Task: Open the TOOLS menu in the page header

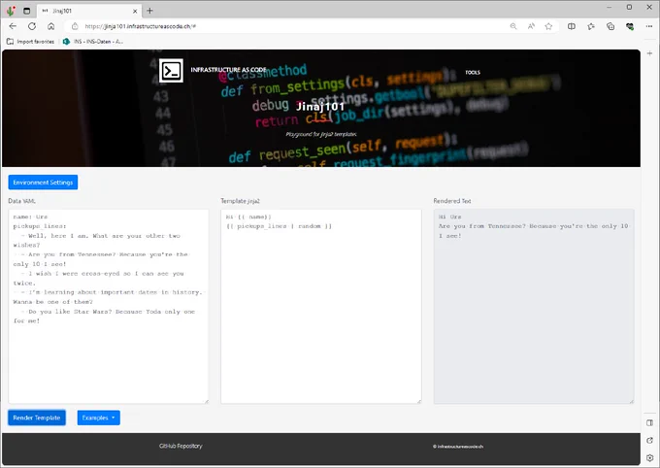Action: click(473, 73)
